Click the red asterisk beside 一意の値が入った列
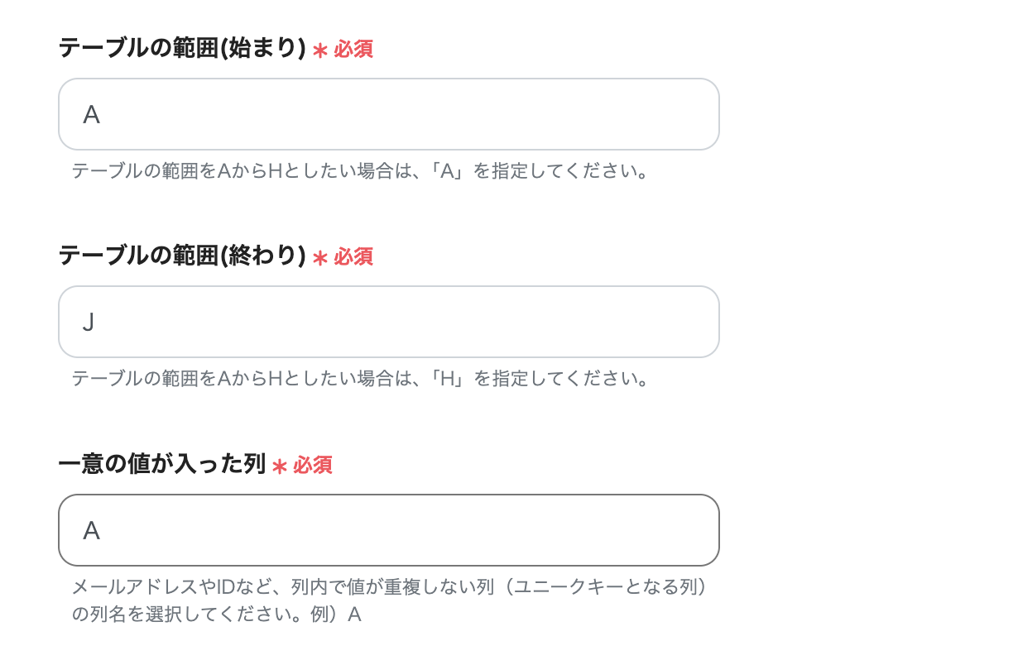The height and width of the screenshot is (660, 1018). pyautogui.click(x=279, y=466)
